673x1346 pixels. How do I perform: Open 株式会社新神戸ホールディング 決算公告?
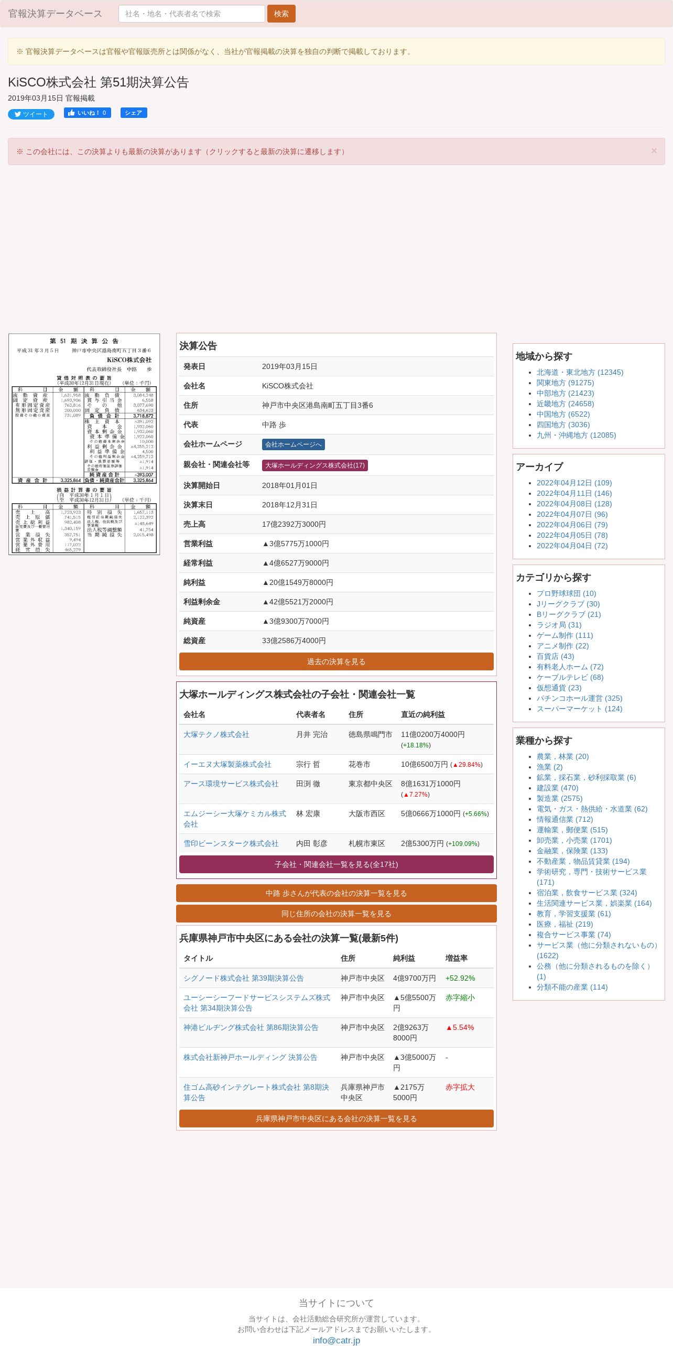coord(251,1057)
